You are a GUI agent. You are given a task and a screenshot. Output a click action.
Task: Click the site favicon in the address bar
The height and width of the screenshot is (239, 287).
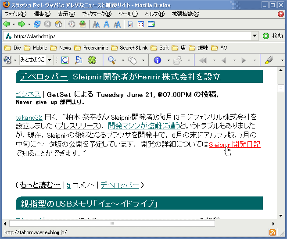pyautogui.click(x=8, y=36)
